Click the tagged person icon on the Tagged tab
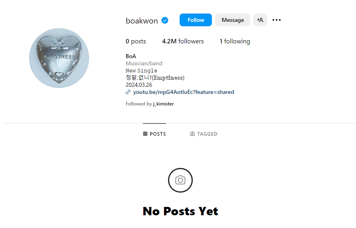Image resolution: width=356 pixels, height=228 pixels. pyautogui.click(x=192, y=134)
